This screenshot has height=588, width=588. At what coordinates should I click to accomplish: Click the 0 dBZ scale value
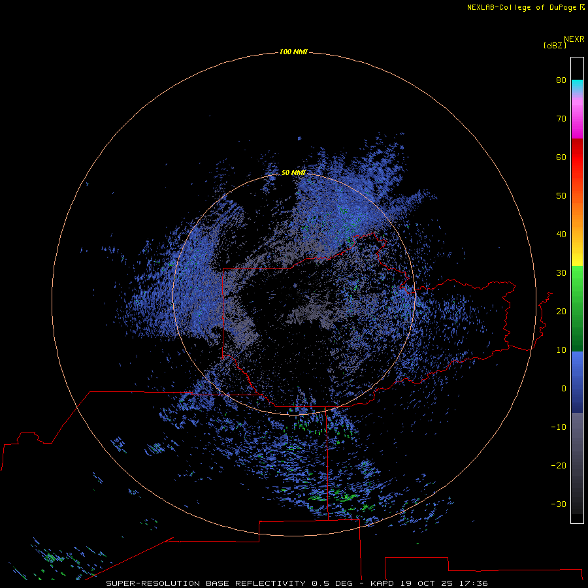coord(564,389)
